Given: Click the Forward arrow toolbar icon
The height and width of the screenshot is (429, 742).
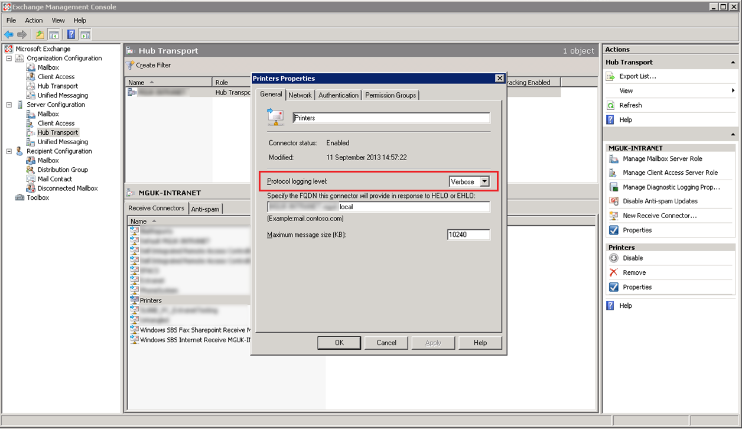Looking at the screenshot, I should coord(22,35).
